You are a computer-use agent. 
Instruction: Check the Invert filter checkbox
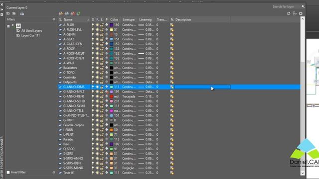8,173
